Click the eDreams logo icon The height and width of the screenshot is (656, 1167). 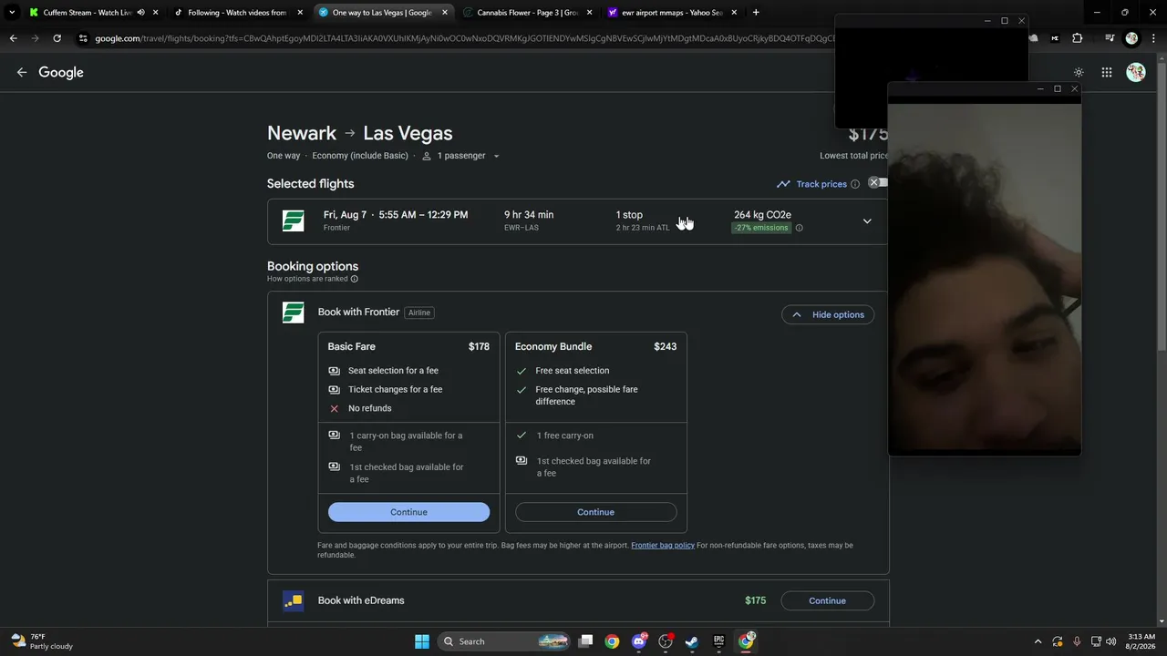(x=293, y=600)
